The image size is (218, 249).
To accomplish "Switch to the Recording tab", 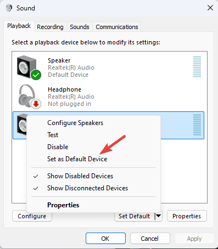I will [50, 27].
